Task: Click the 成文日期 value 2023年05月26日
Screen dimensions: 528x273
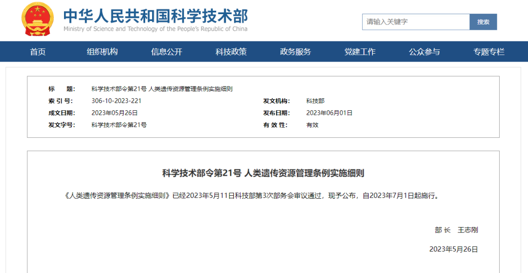Action: pyautogui.click(x=114, y=113)
